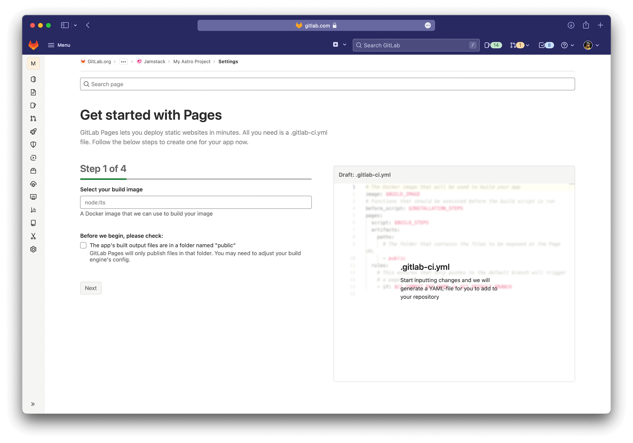Open the help menu chevron
This screenshot has width=633, height=443.
point(572,45)
